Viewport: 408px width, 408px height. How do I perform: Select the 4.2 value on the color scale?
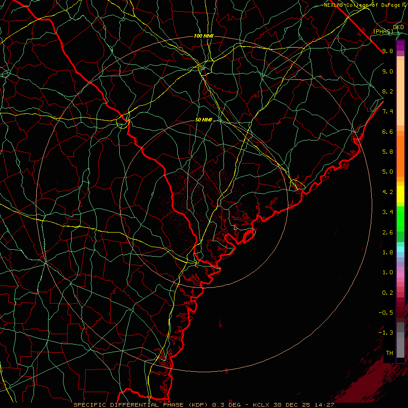pyautogui.click(x=388, y=192)
